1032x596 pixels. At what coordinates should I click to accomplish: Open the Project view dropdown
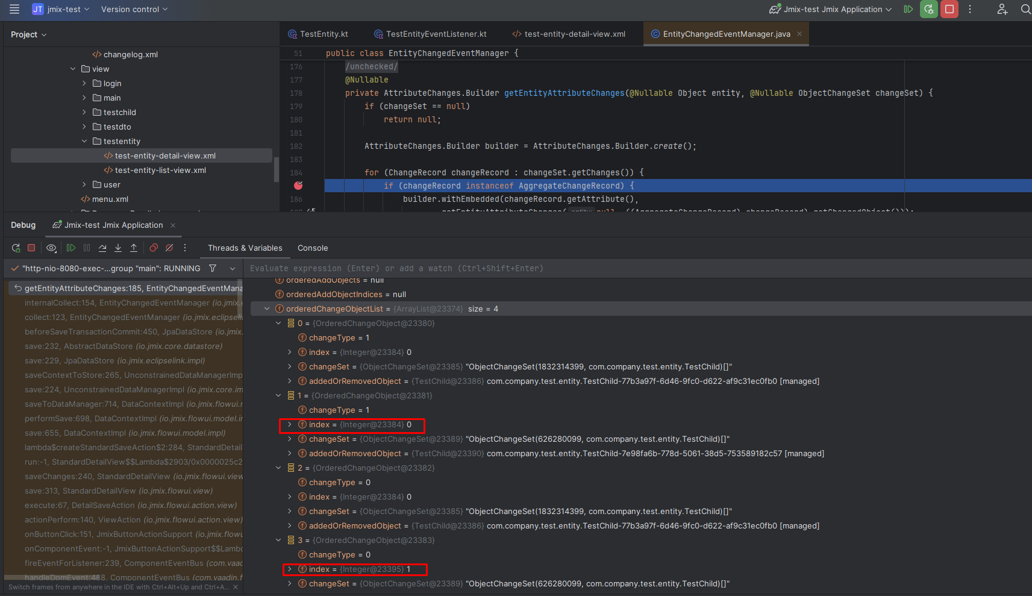click(x=28, y=34)
